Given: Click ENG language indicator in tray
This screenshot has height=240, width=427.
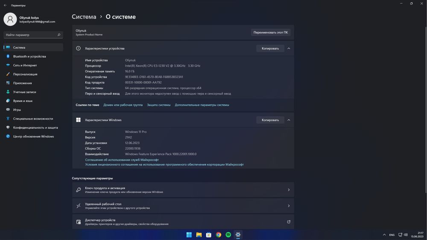Looking at the screenshot, I should (x=392, y=235).
